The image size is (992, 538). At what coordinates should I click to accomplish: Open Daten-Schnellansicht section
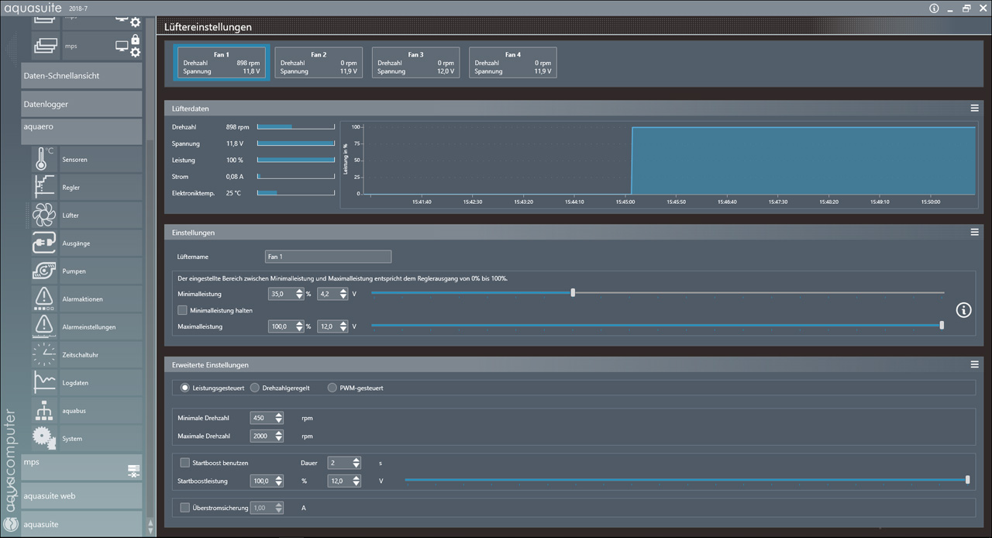81,76
